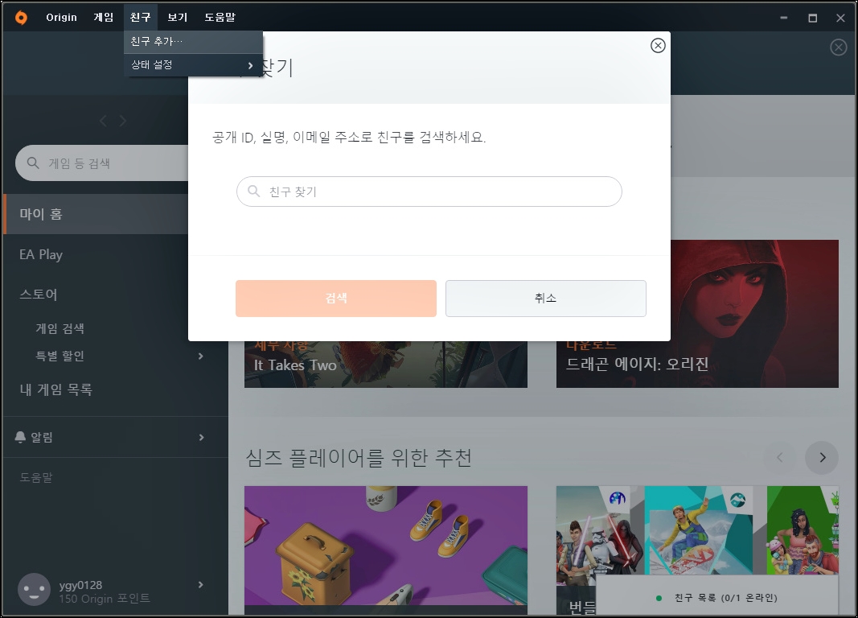
Task: Go forward with the right navigation arrow
Action: click(x=122, y=121)
